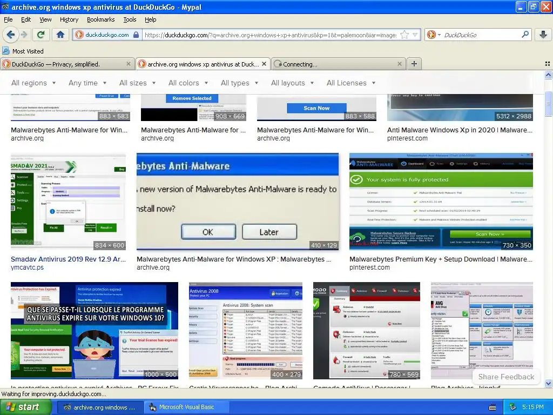Close the DuckDuckGo Privacy simplified tab
This screenshot has width=553, height=415.
129,64
